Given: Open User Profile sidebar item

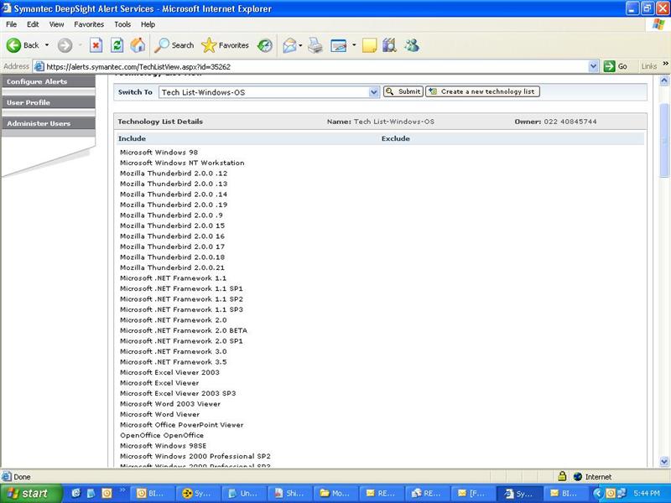Looking at the screenshot, I should [49, 102].
